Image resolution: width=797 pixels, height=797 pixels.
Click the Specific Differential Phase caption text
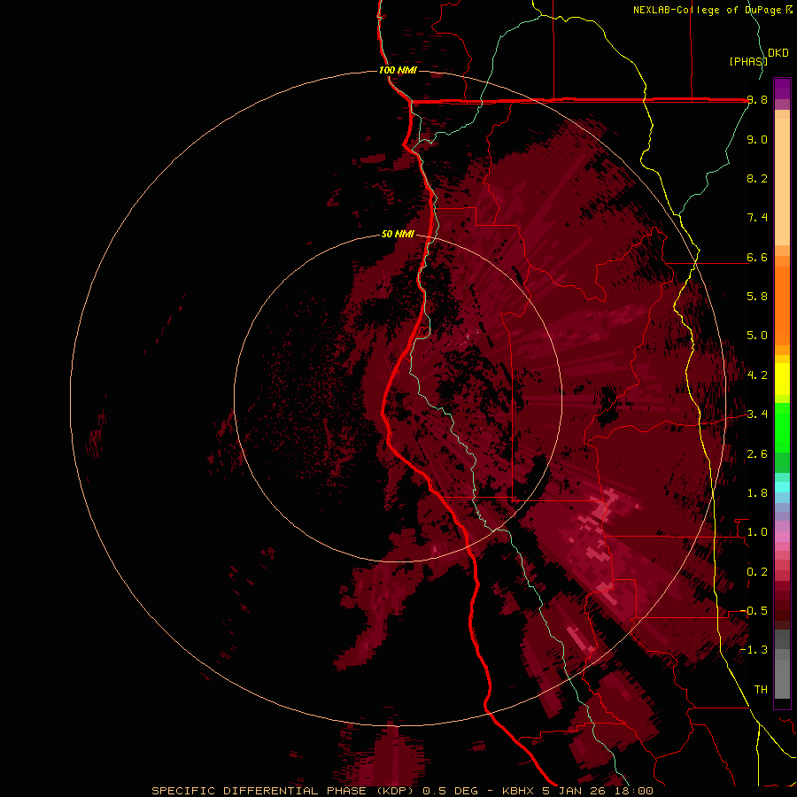pyautogui.click(x=402, y=791)
